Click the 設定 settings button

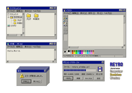tap(99, 79)
